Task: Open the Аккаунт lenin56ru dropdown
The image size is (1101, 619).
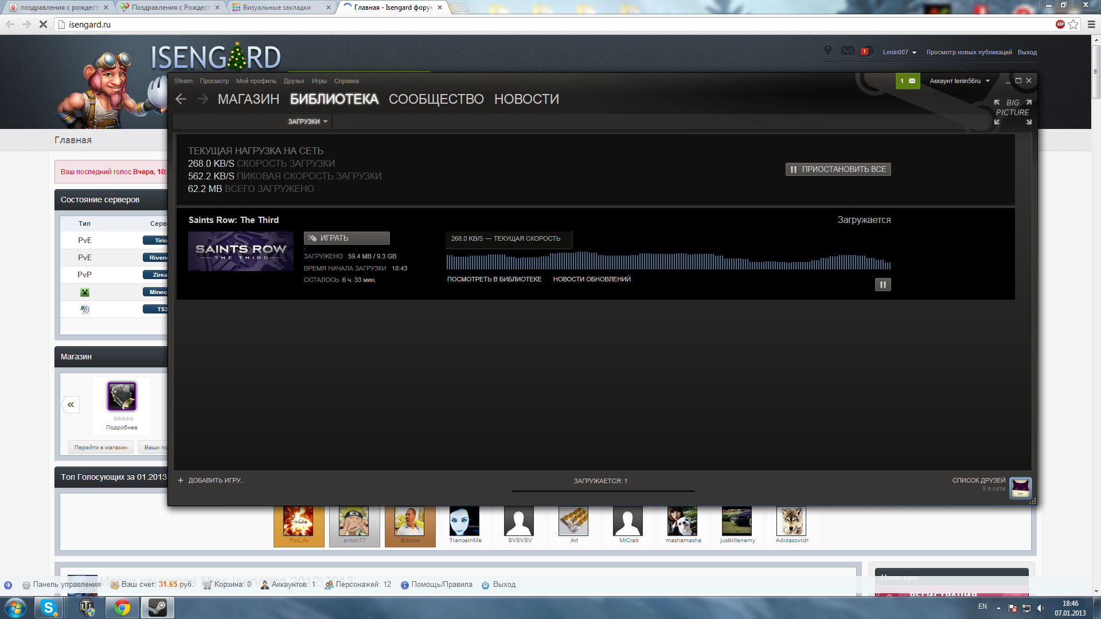Action: 959,81
